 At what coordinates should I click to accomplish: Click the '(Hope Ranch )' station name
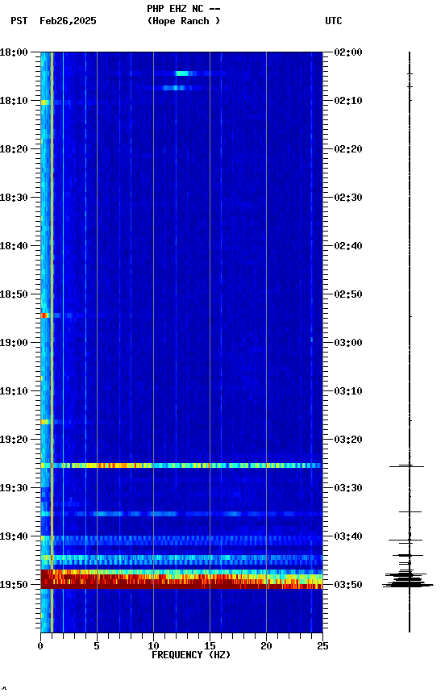(184, 21)
